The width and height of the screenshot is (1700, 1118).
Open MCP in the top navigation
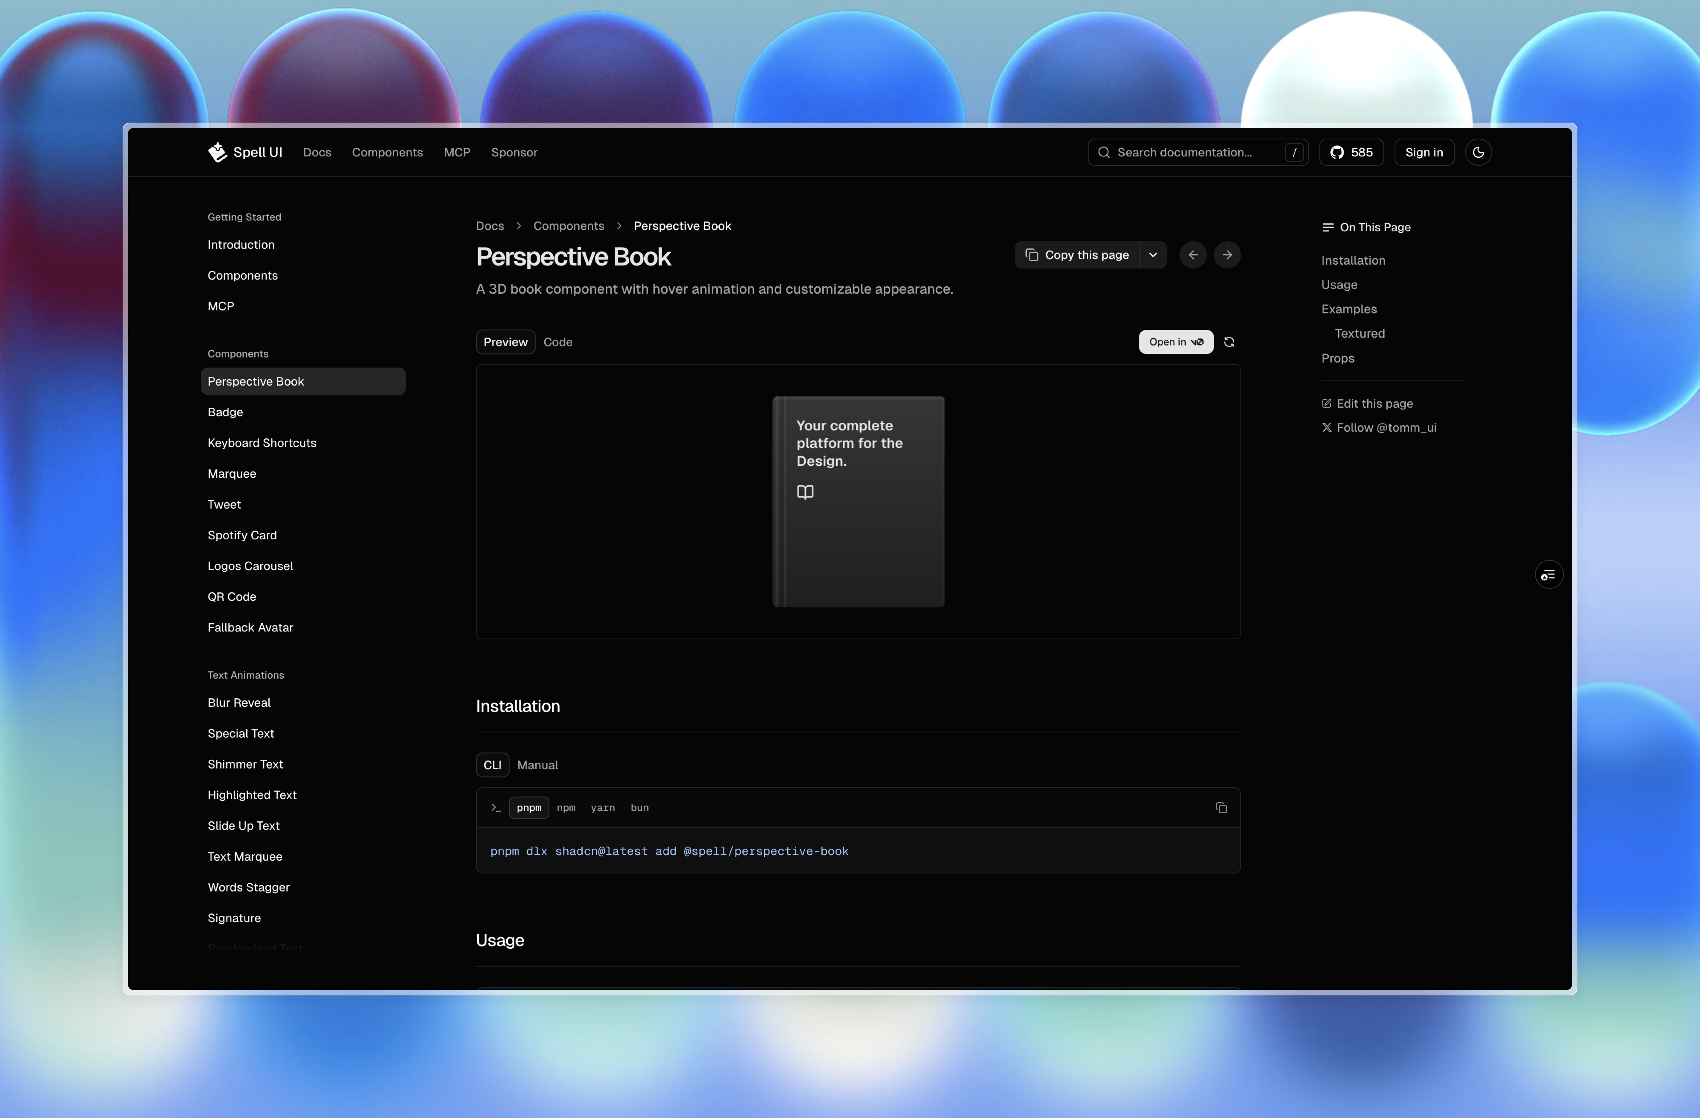(x=456, y=152)
